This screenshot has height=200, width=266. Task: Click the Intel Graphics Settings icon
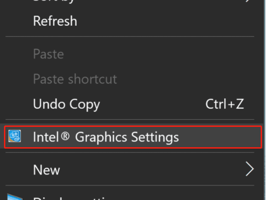click(15, 136)
